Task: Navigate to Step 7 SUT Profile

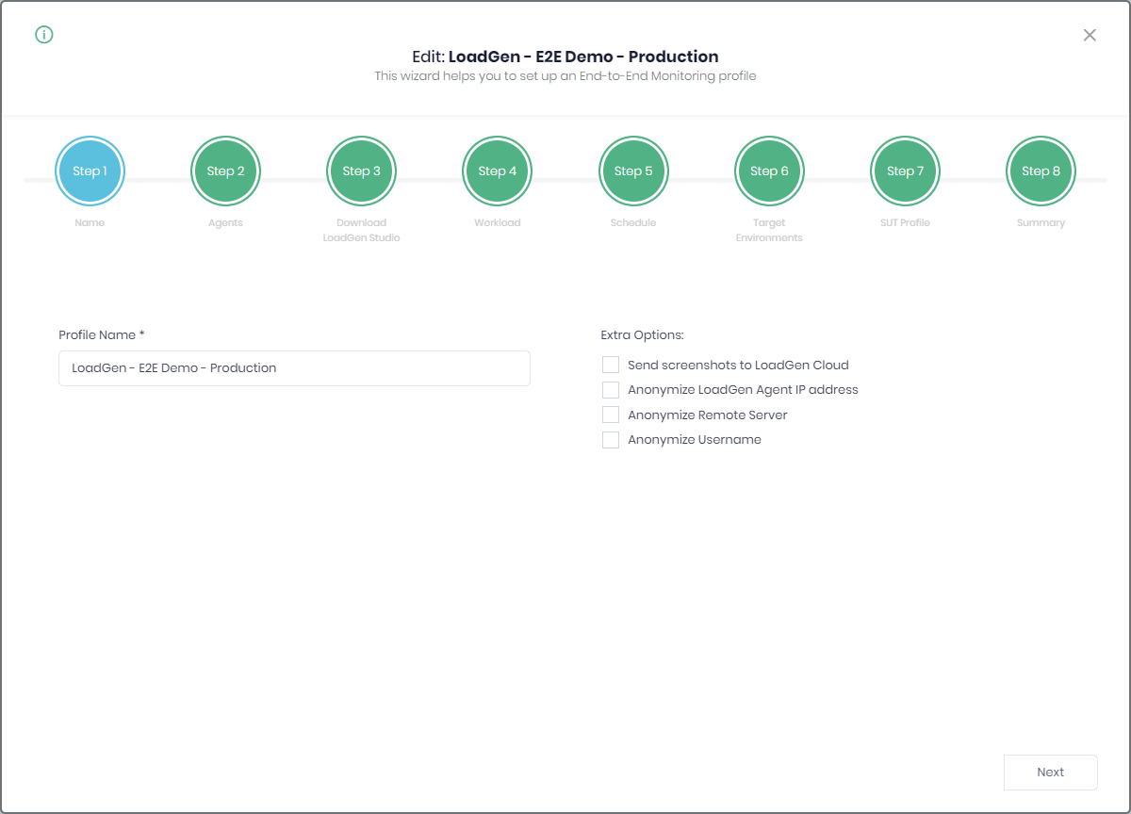Action: pos(905,171)
